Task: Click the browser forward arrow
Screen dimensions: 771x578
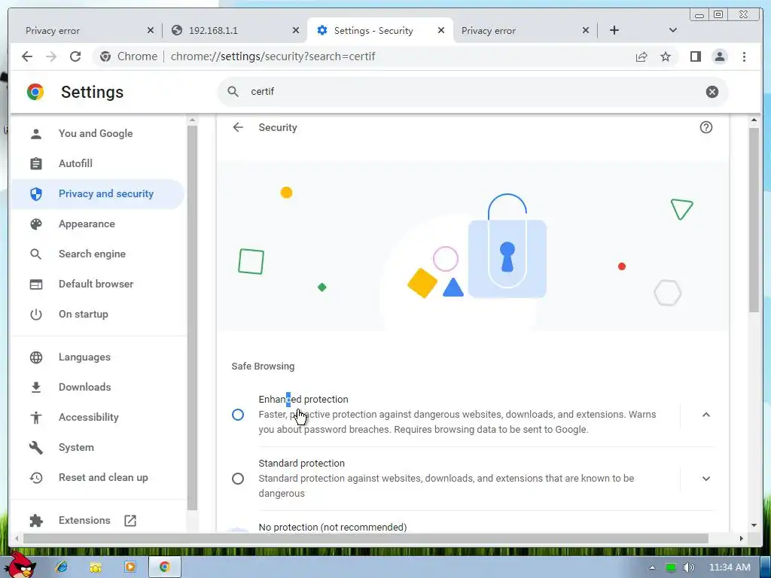Action: coord(51,56)
